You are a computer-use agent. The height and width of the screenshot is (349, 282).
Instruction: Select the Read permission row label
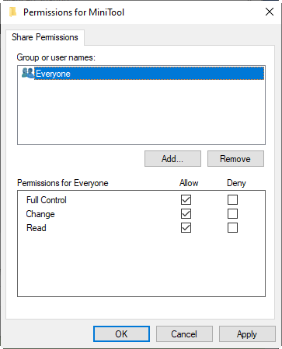[37, 228]
